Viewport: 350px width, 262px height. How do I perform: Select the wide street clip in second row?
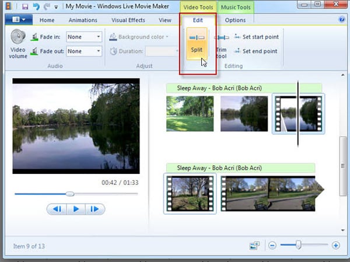tap(272, 193)
